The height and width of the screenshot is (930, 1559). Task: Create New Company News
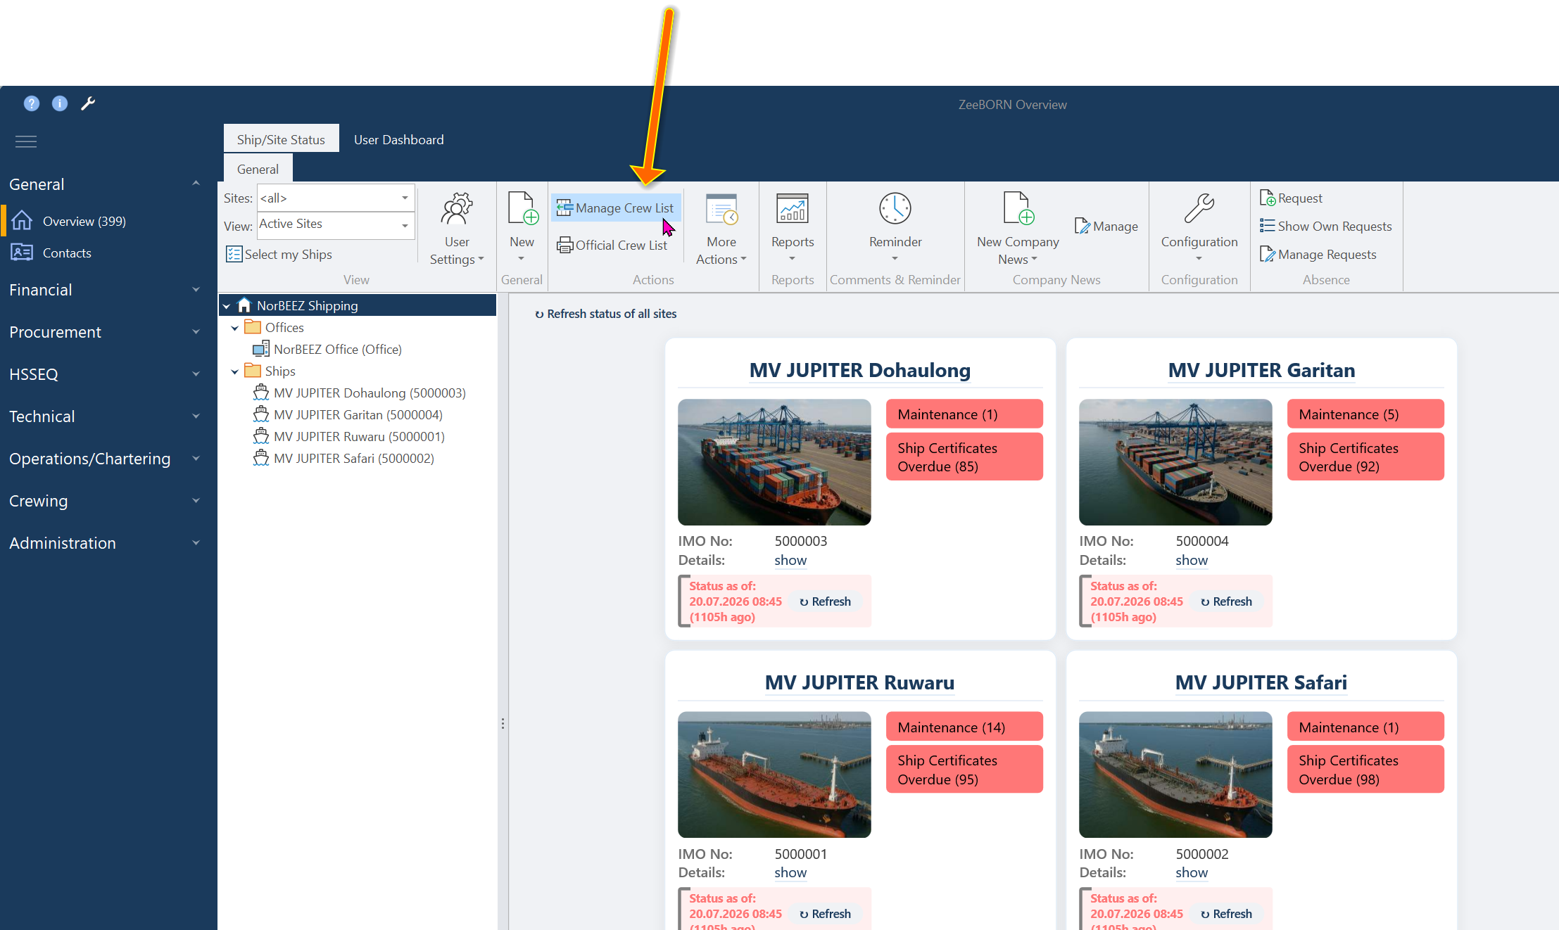(x=1018, y=229)
